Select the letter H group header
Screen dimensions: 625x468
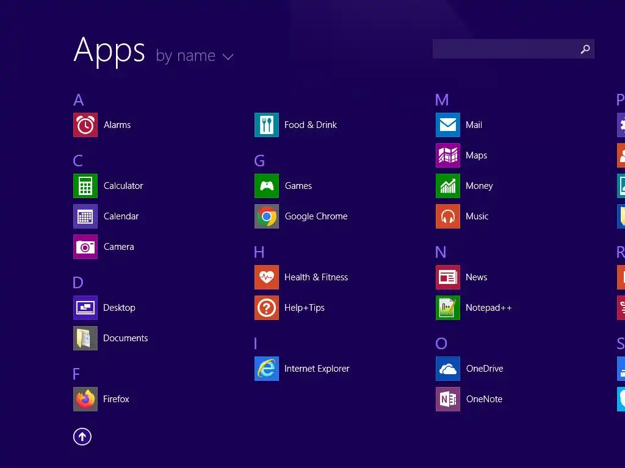pos(259,252)
